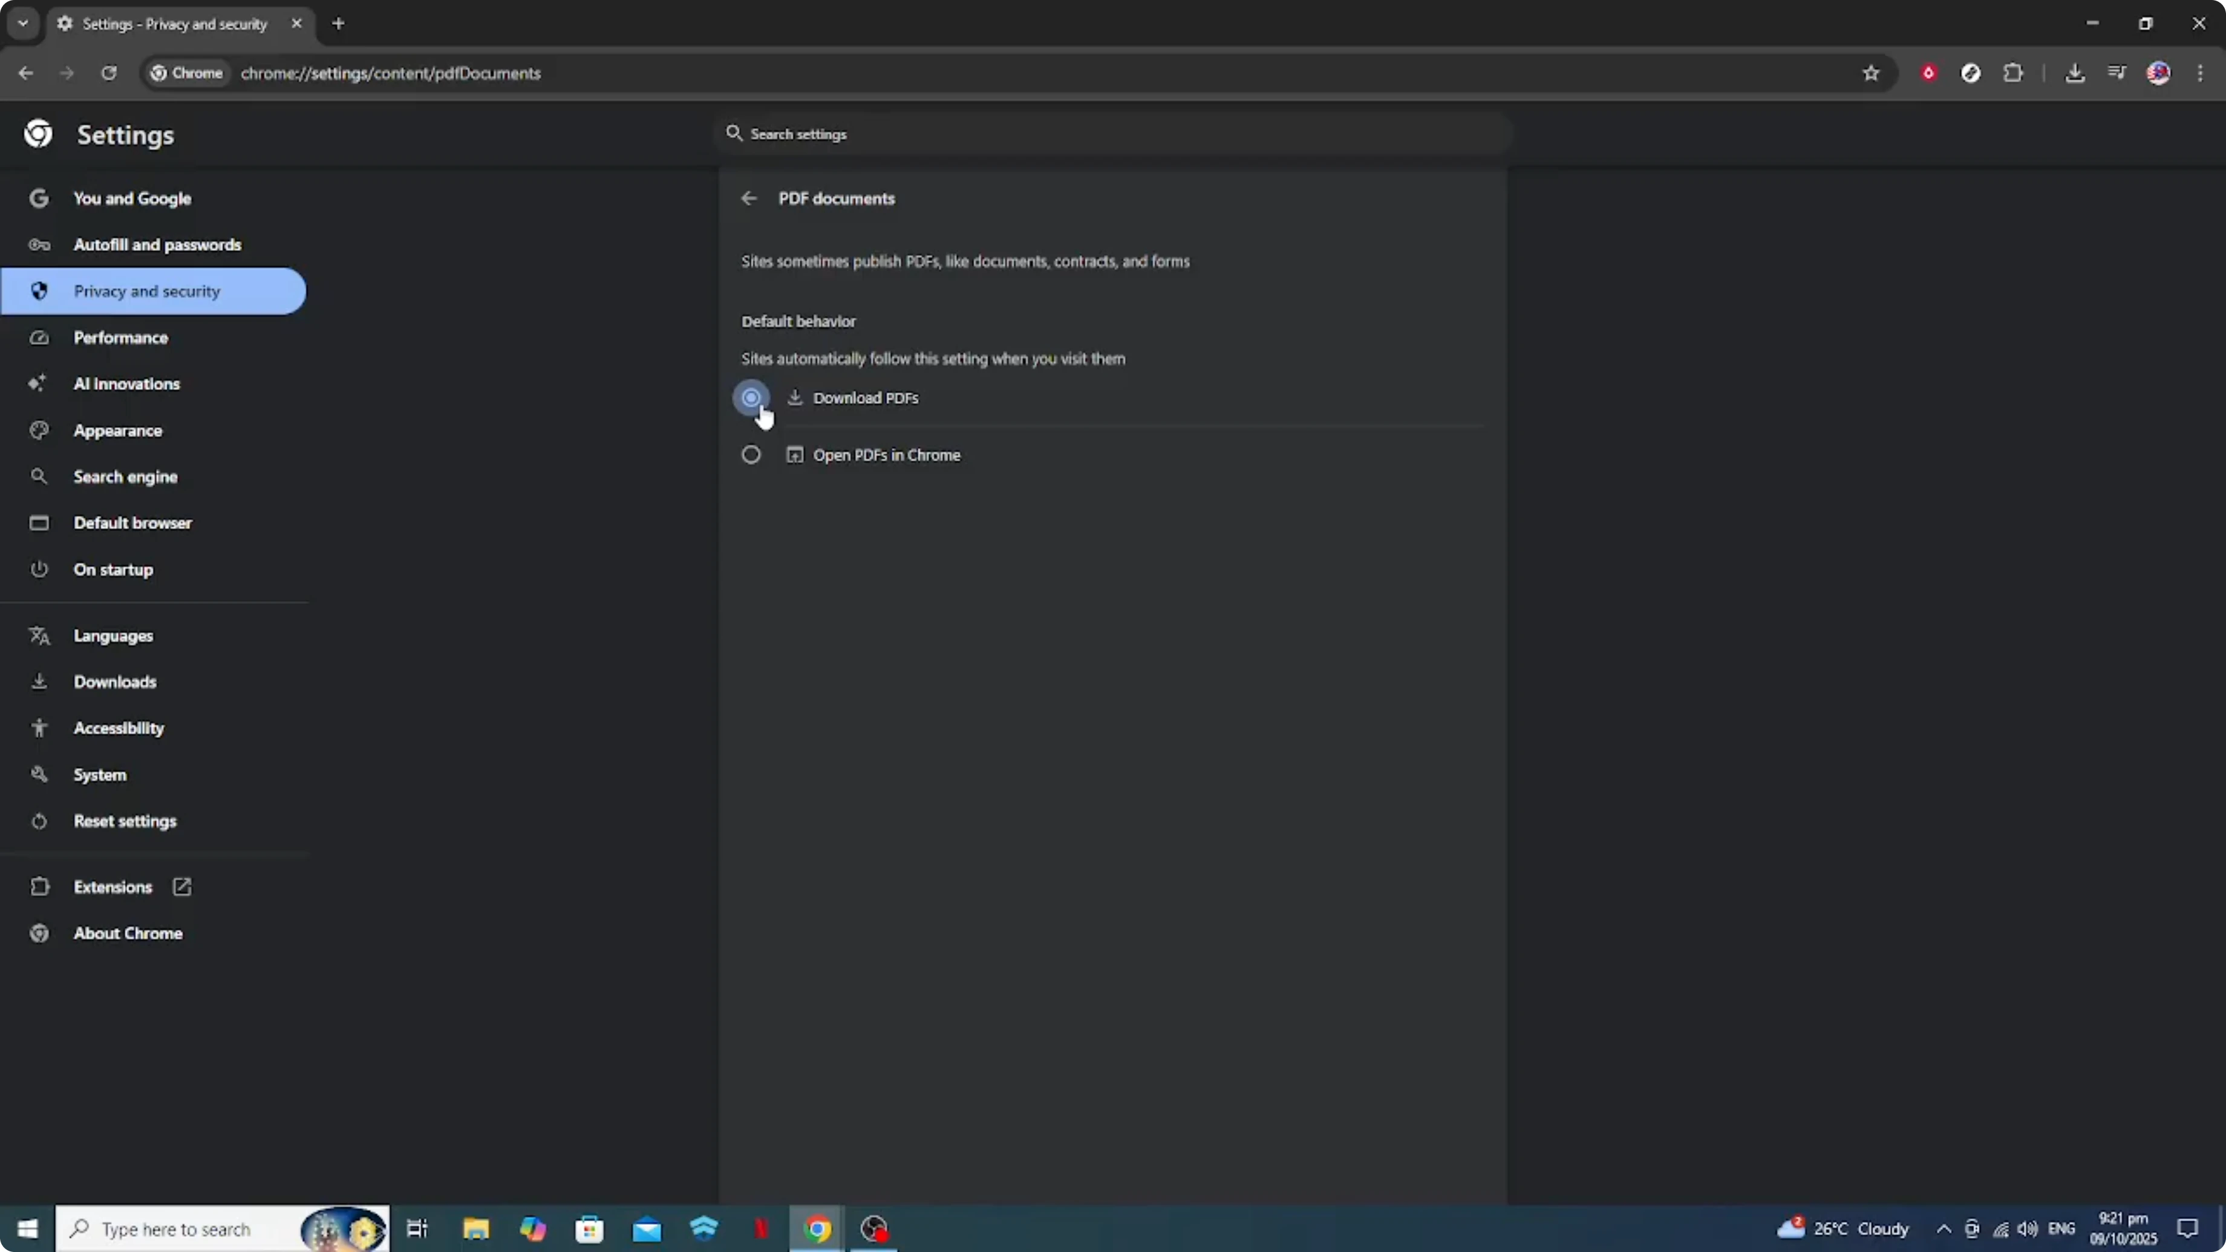Enable bookmarking via the star icon
This screenshot has height=1252, width=2226.
coord(1870,73)
